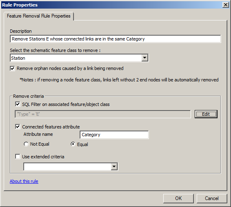Enable Use extended criteria checkbox
This screenshot has width=231, height=207.
point(18,157)
